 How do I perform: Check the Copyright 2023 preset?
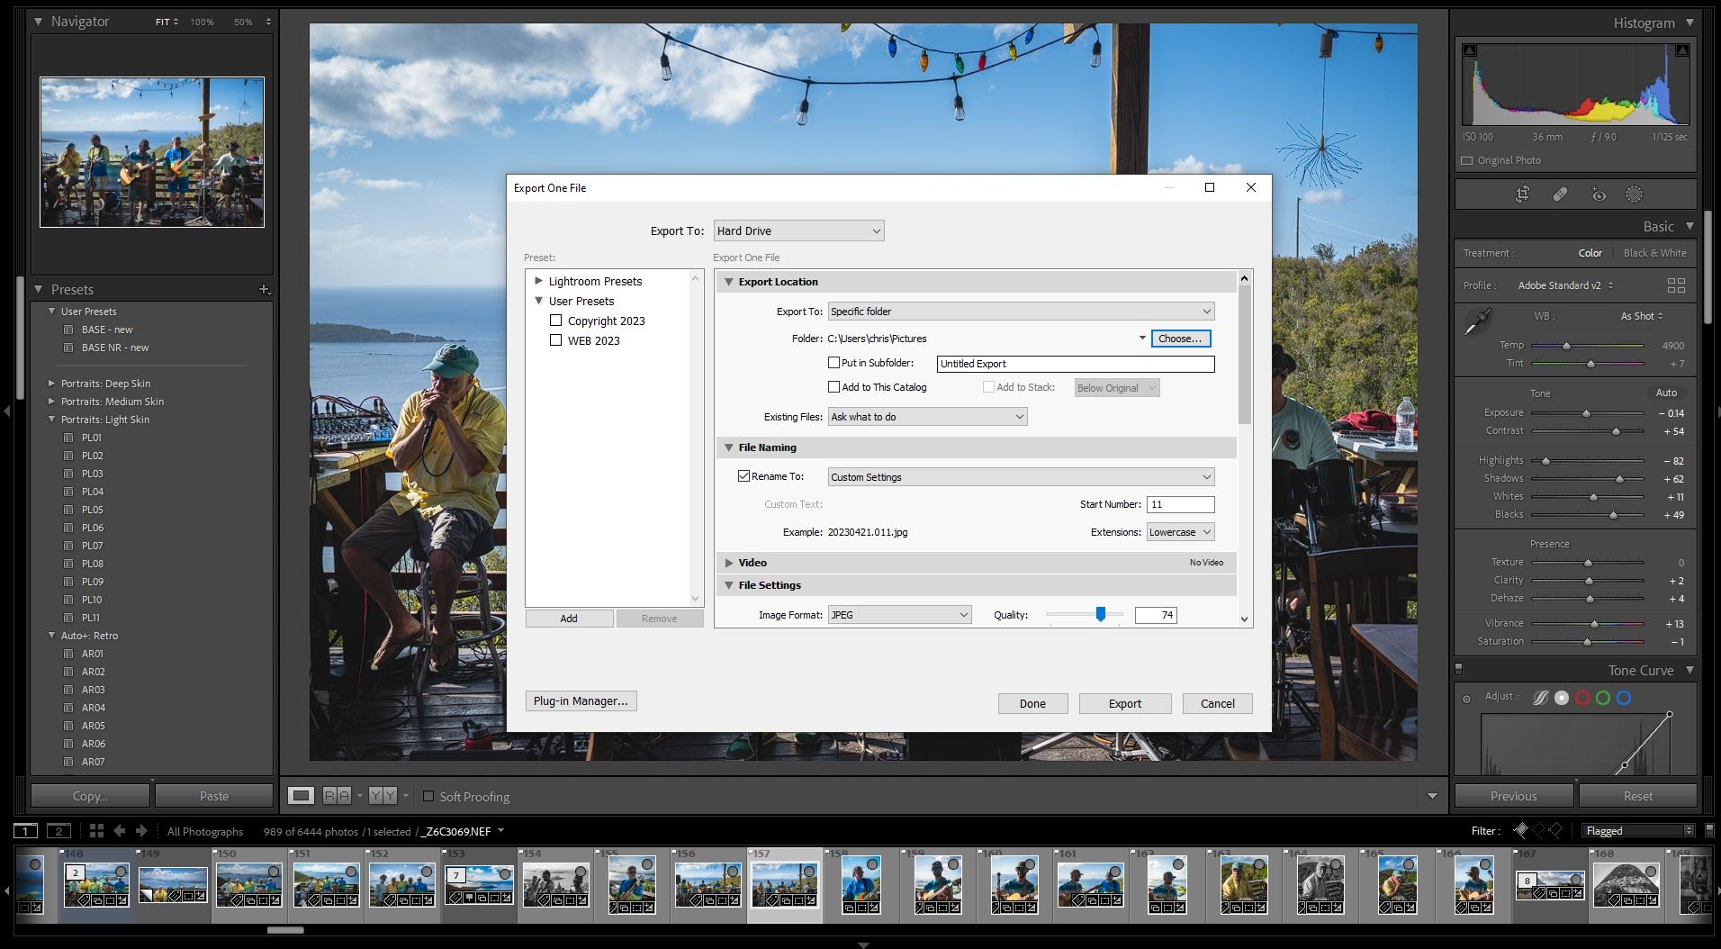click(555, 321)
